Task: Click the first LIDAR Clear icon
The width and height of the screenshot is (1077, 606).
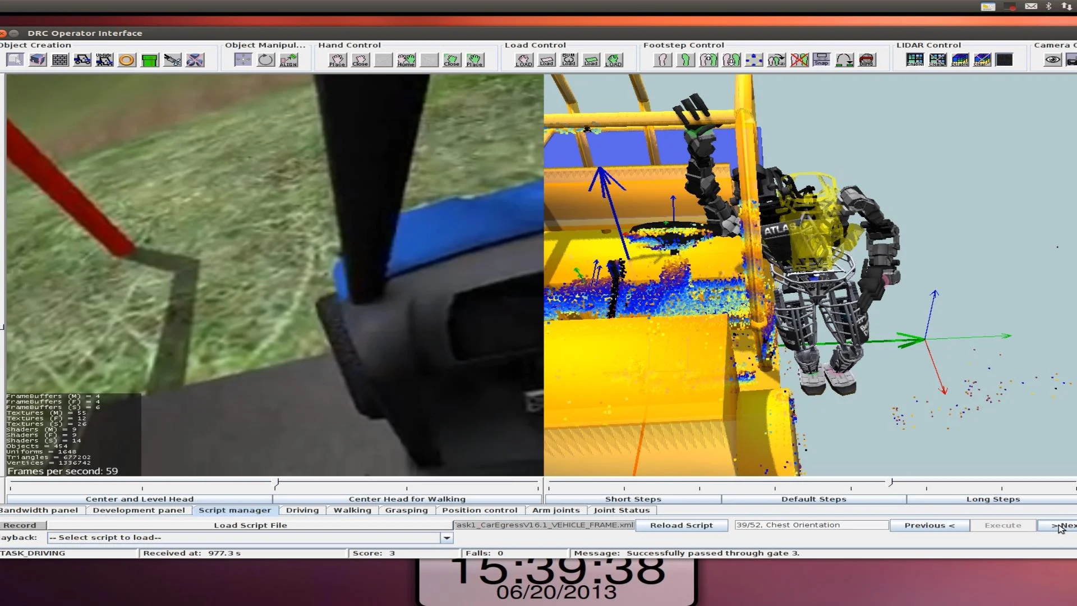Action: coord(937,59)
